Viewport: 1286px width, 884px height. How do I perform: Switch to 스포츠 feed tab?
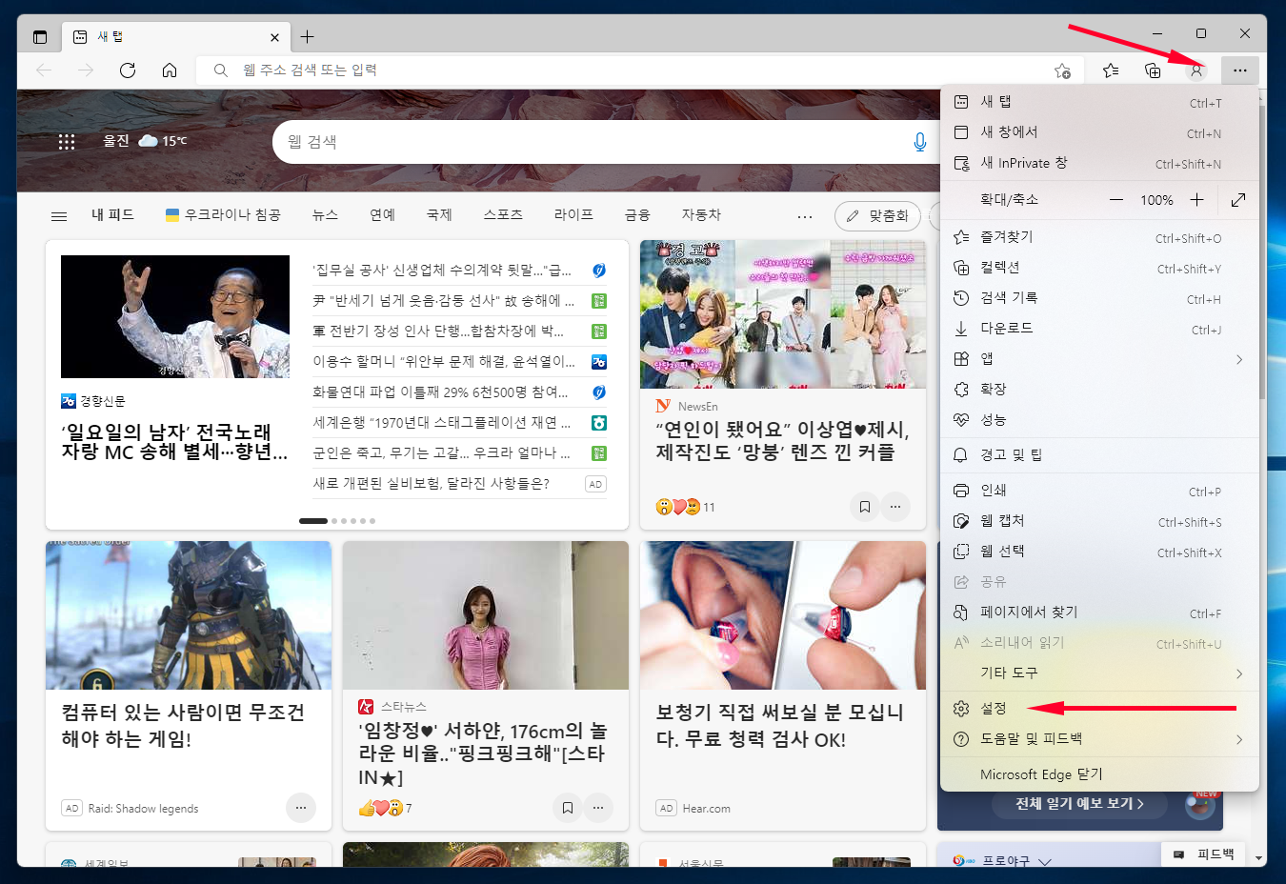click(503, 215)
